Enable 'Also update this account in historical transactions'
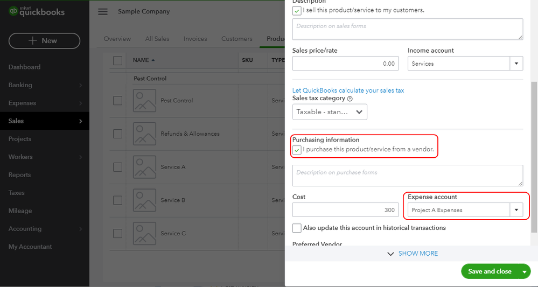Image resolution: width=538 pixels, height=287 pixels. [297, 228]
